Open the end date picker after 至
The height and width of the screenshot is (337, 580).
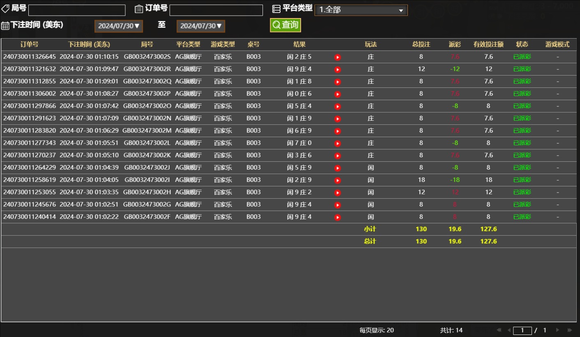tap(201, 26)
